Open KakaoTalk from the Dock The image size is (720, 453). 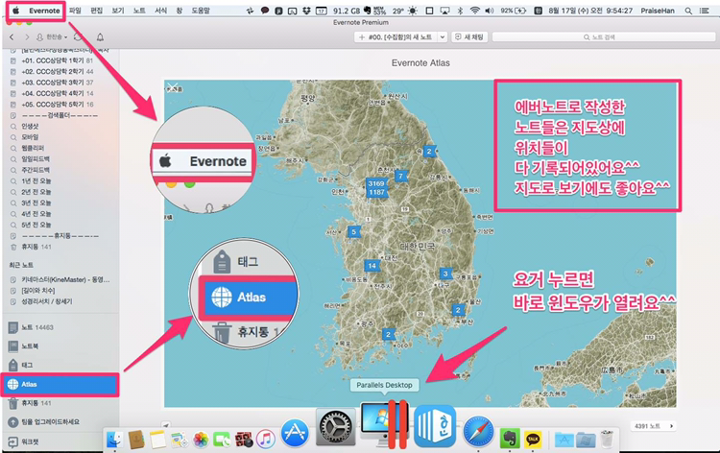(533, 440)
